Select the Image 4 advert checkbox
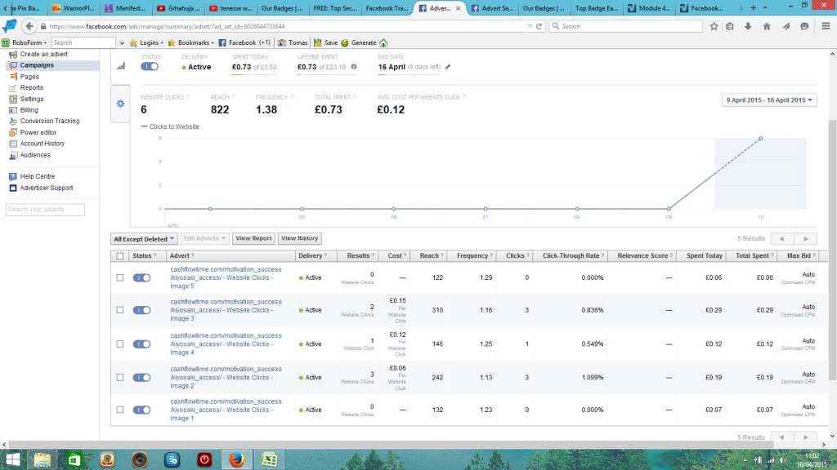 [x=120, y=344]
